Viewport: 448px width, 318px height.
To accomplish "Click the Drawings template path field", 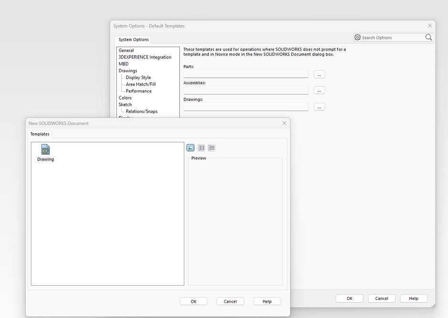I will 246,107.
